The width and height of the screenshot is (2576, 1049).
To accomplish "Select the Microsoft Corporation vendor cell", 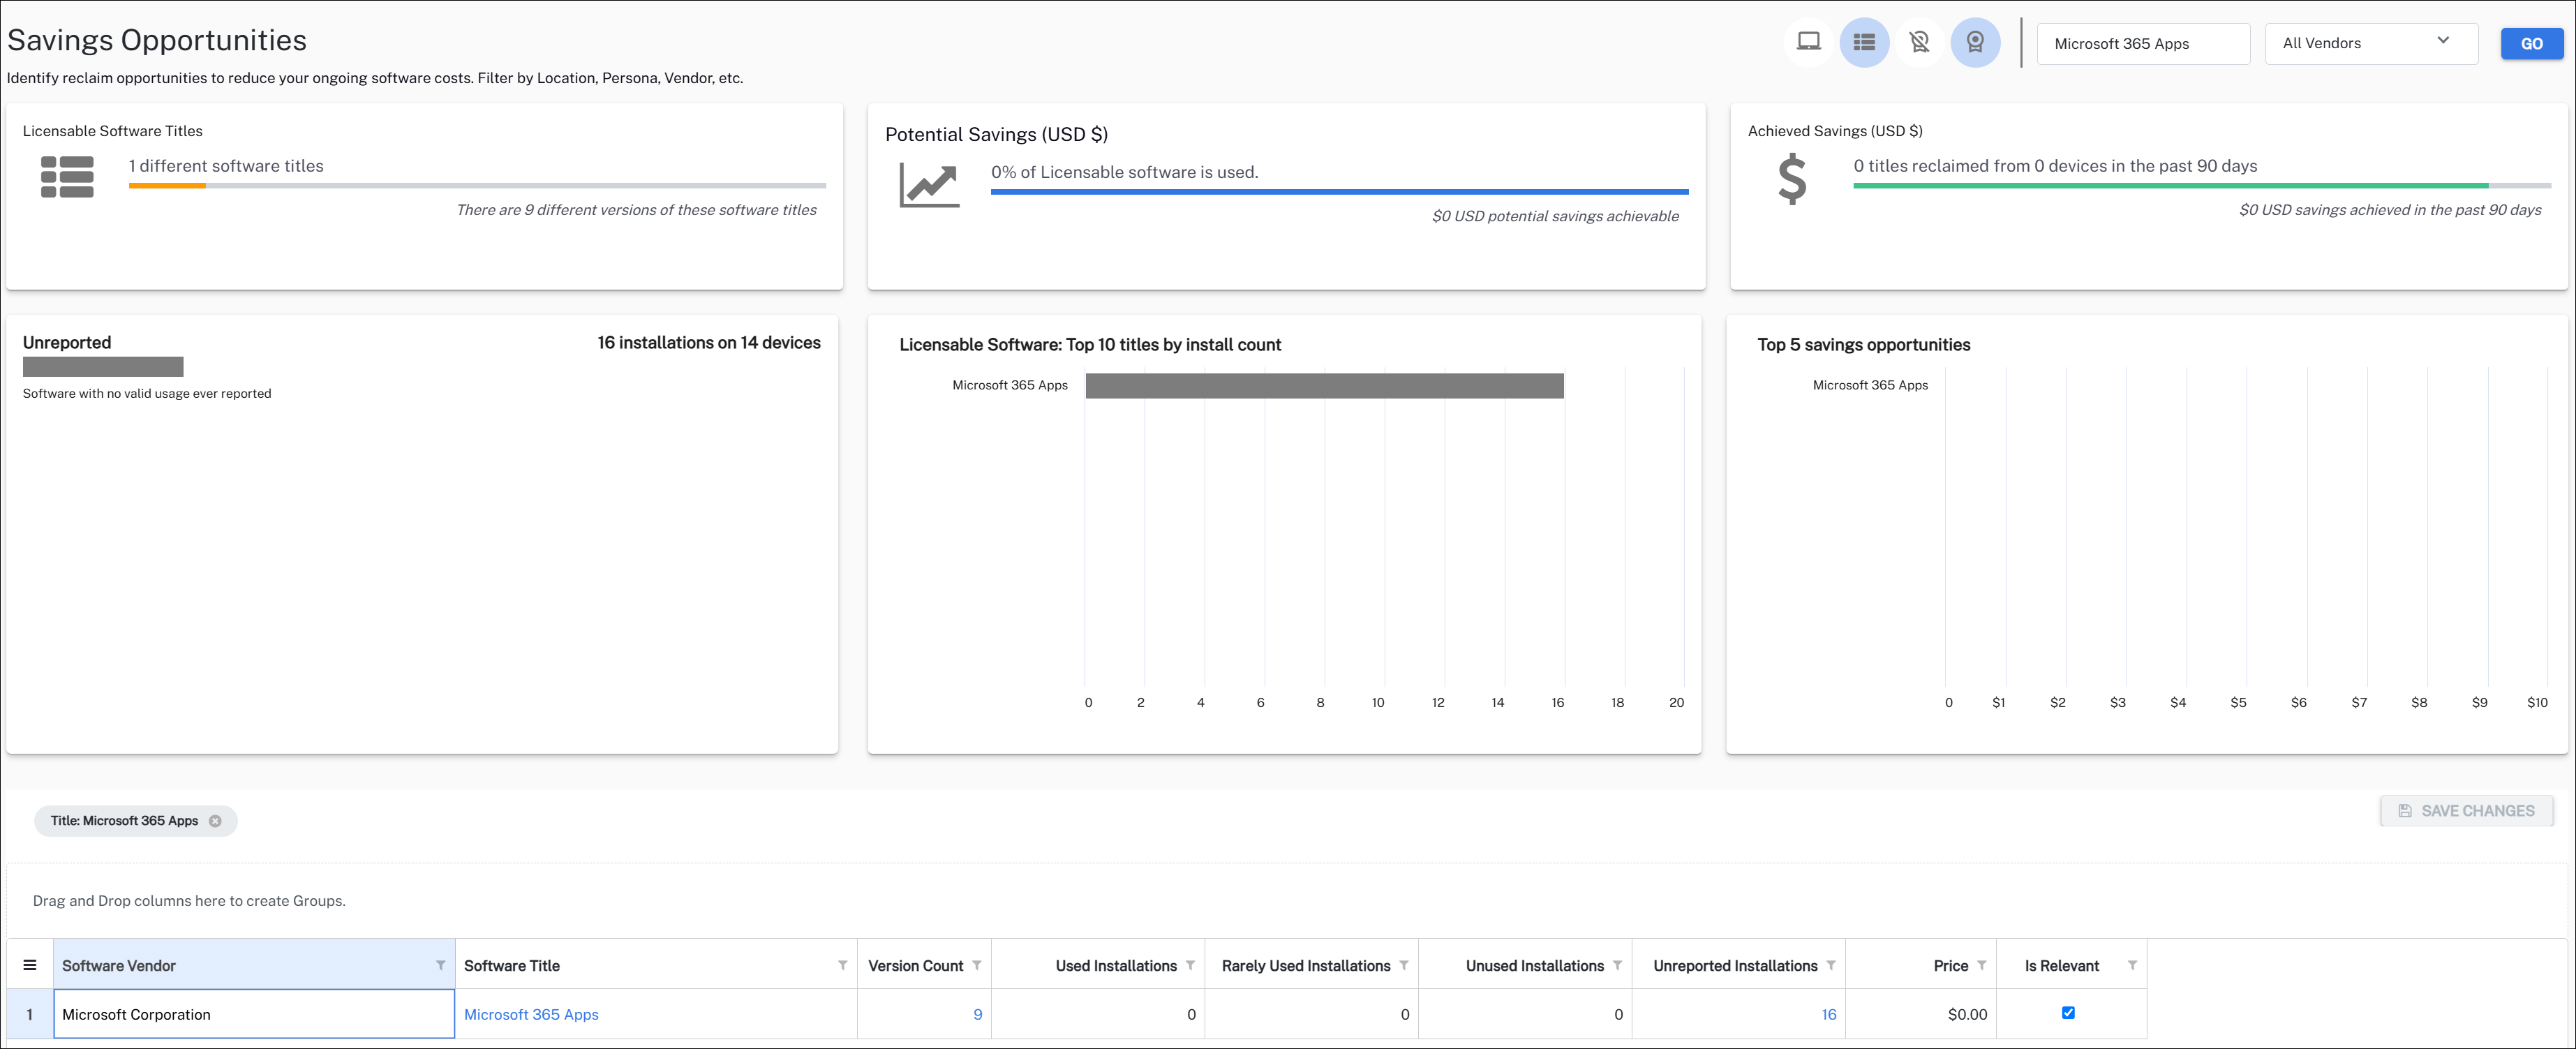I will tap(254, 1014).
